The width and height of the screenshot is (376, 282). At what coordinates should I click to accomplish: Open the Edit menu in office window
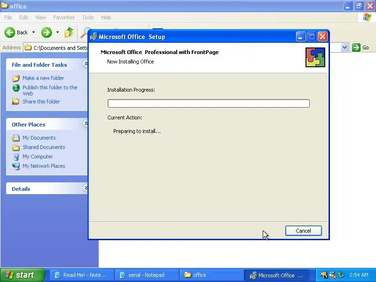pos(23,17)
